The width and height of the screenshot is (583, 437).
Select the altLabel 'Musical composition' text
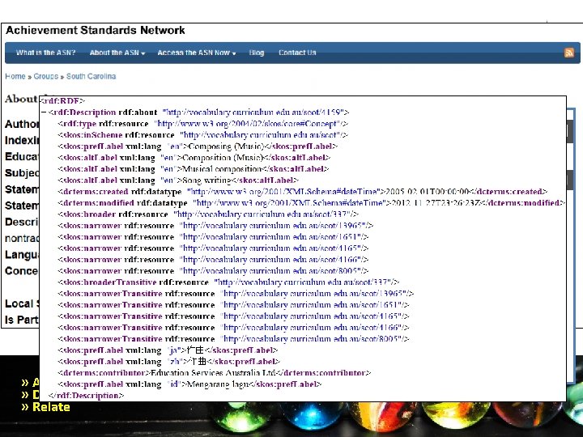[x=223, y=168]
